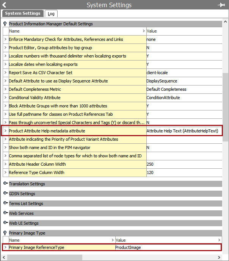
Task: Select the '250' column width value
Action: click(x=184, y=164)
